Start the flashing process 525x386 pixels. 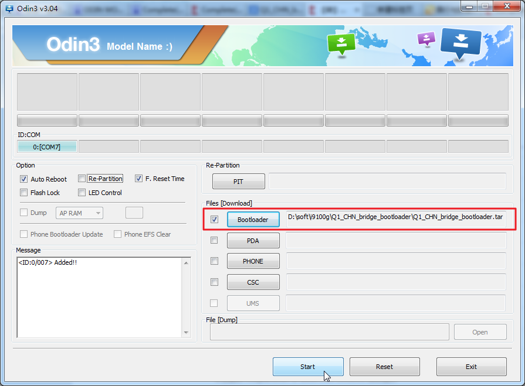[x=308, y=367]
